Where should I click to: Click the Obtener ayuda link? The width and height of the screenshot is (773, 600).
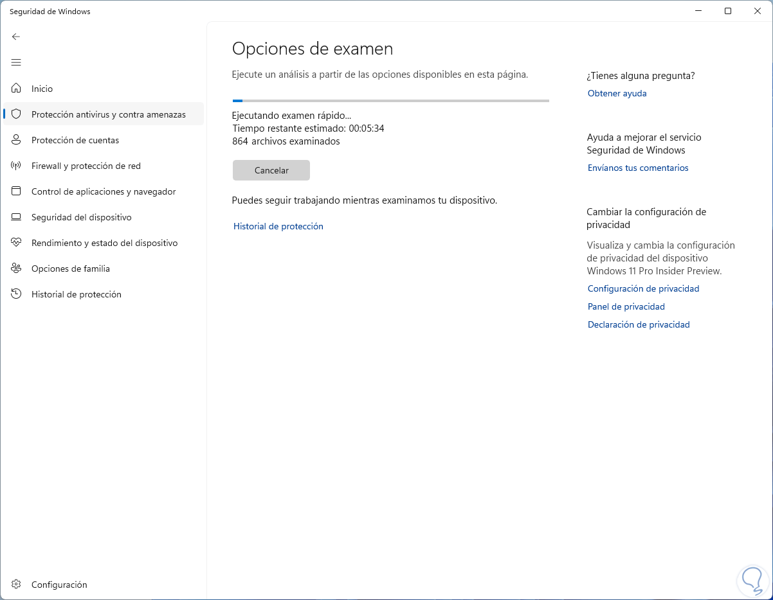(617, 93)
